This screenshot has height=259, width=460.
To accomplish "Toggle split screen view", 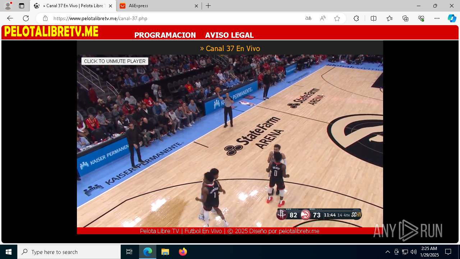I will tap(373, 18).
